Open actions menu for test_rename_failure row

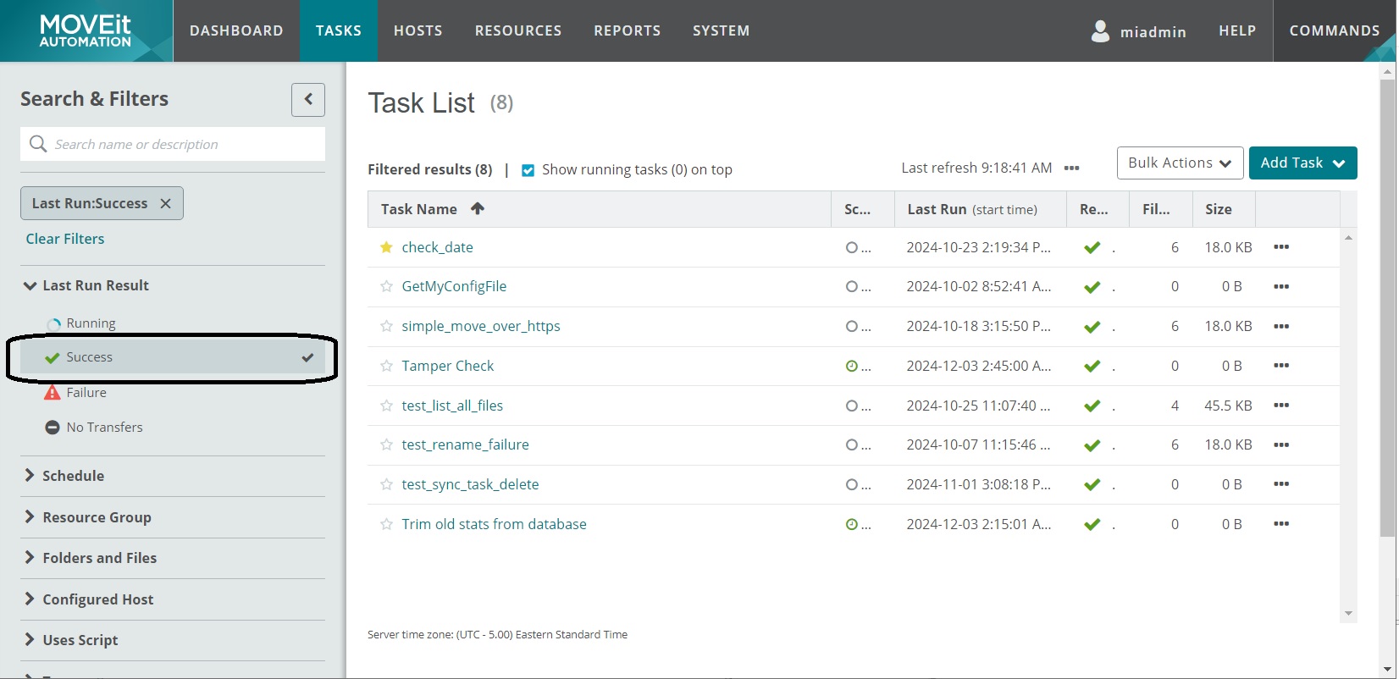coord(1281,444)
